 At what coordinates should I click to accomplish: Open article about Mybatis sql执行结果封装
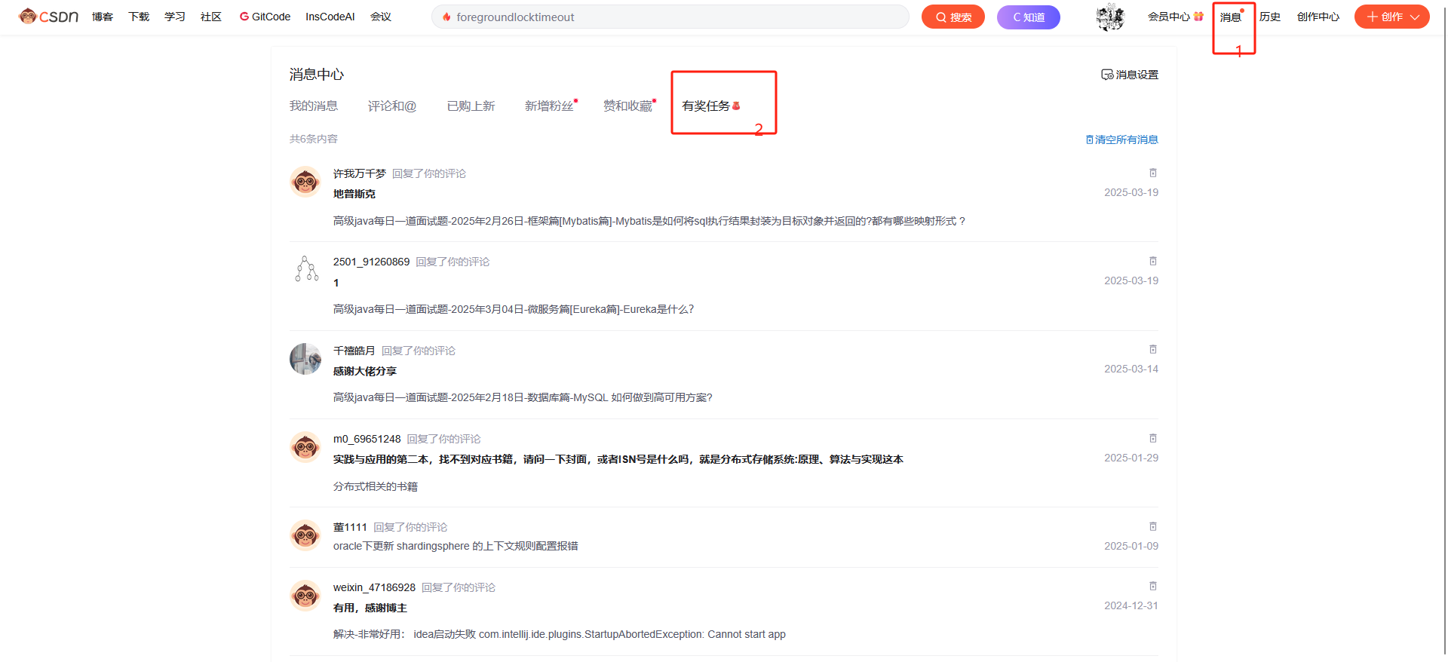(649, 221)
